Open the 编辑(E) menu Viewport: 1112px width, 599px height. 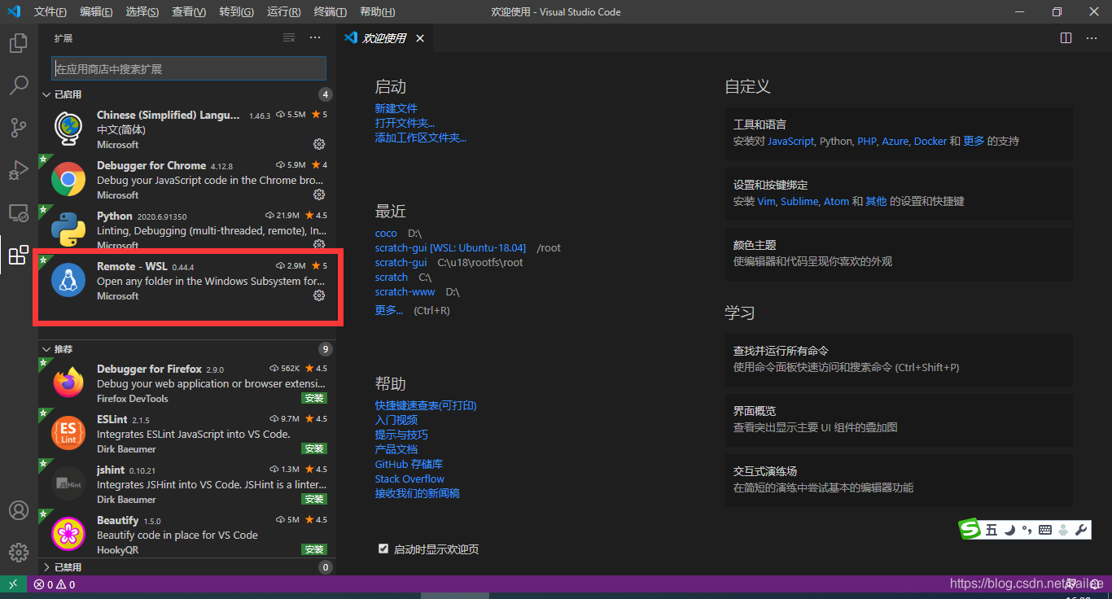96,12
